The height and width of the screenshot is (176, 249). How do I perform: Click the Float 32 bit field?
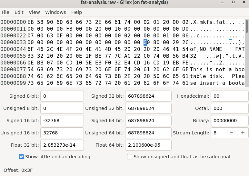[x=62, y=145]
